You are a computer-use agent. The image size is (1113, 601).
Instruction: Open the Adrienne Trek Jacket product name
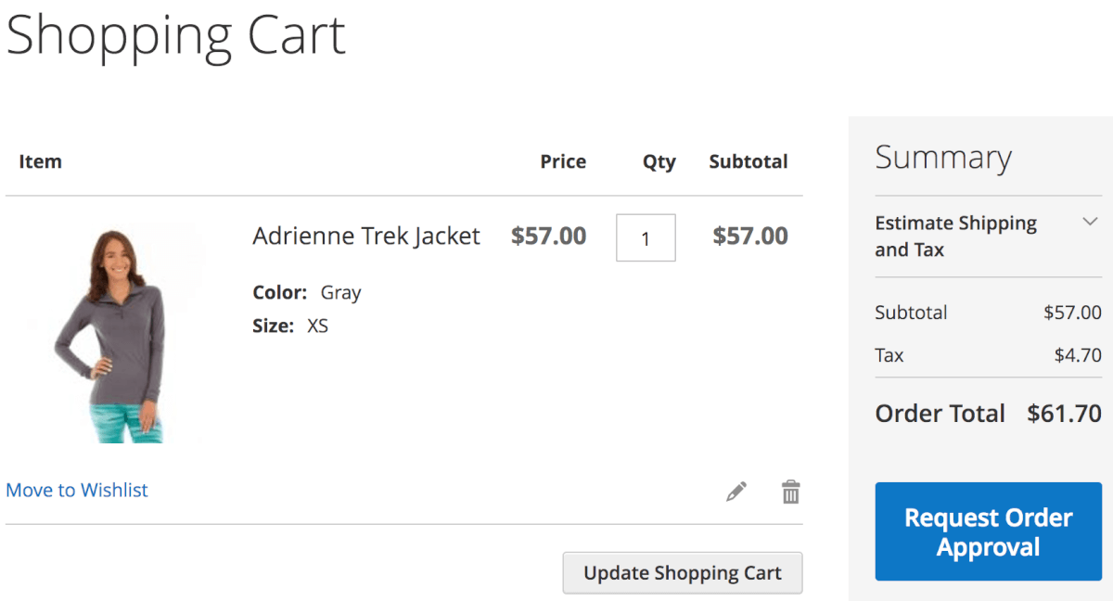coord(366,237)
